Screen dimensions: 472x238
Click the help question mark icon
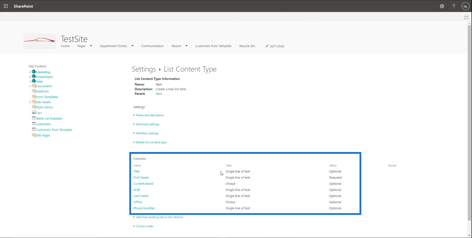point(454,6)
